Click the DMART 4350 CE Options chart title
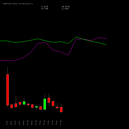 pos(18,4)
